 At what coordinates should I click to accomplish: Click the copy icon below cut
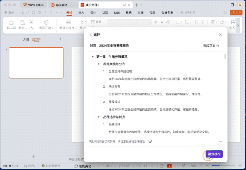32,28
